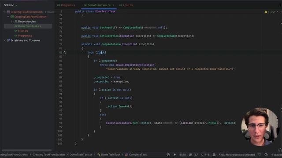Image resolution: width=282 pixels, height=158 pixels.
Task: Click the _lock identifier on line 81
Action: pos(101,52)
